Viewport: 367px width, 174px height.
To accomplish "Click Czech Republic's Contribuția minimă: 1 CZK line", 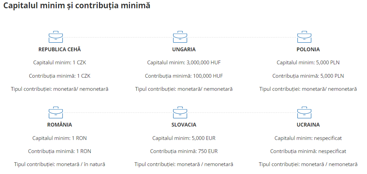I will pyautogui.click(x=60, y=76).
